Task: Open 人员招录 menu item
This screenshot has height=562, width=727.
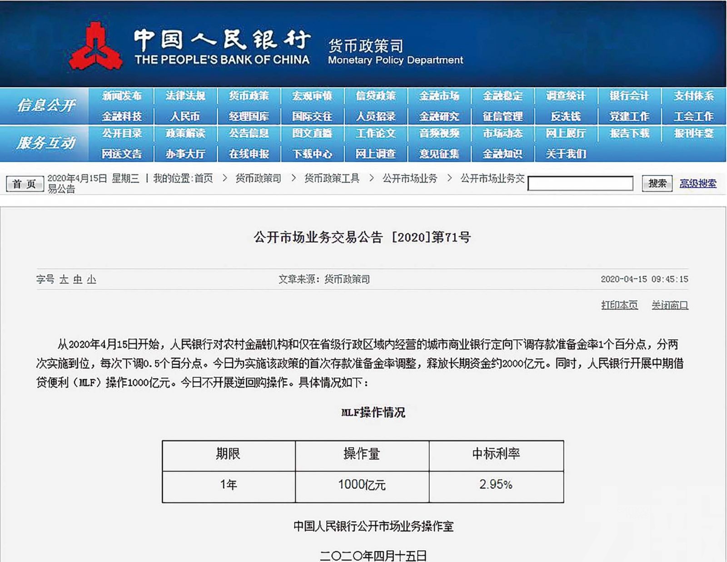Action: [x=376, y=116]
